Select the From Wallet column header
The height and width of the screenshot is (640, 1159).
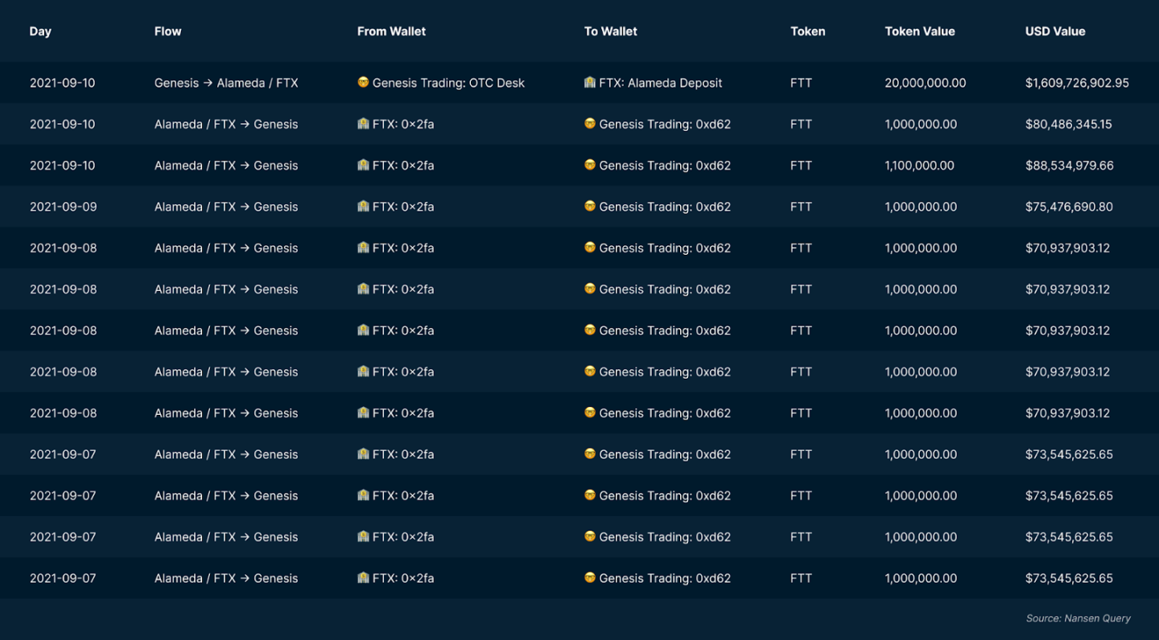391,31
